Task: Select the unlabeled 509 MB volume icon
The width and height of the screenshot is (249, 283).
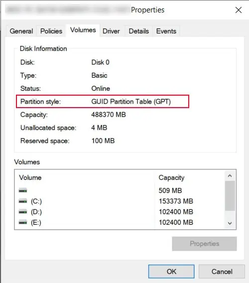Action: click(23, 190)
